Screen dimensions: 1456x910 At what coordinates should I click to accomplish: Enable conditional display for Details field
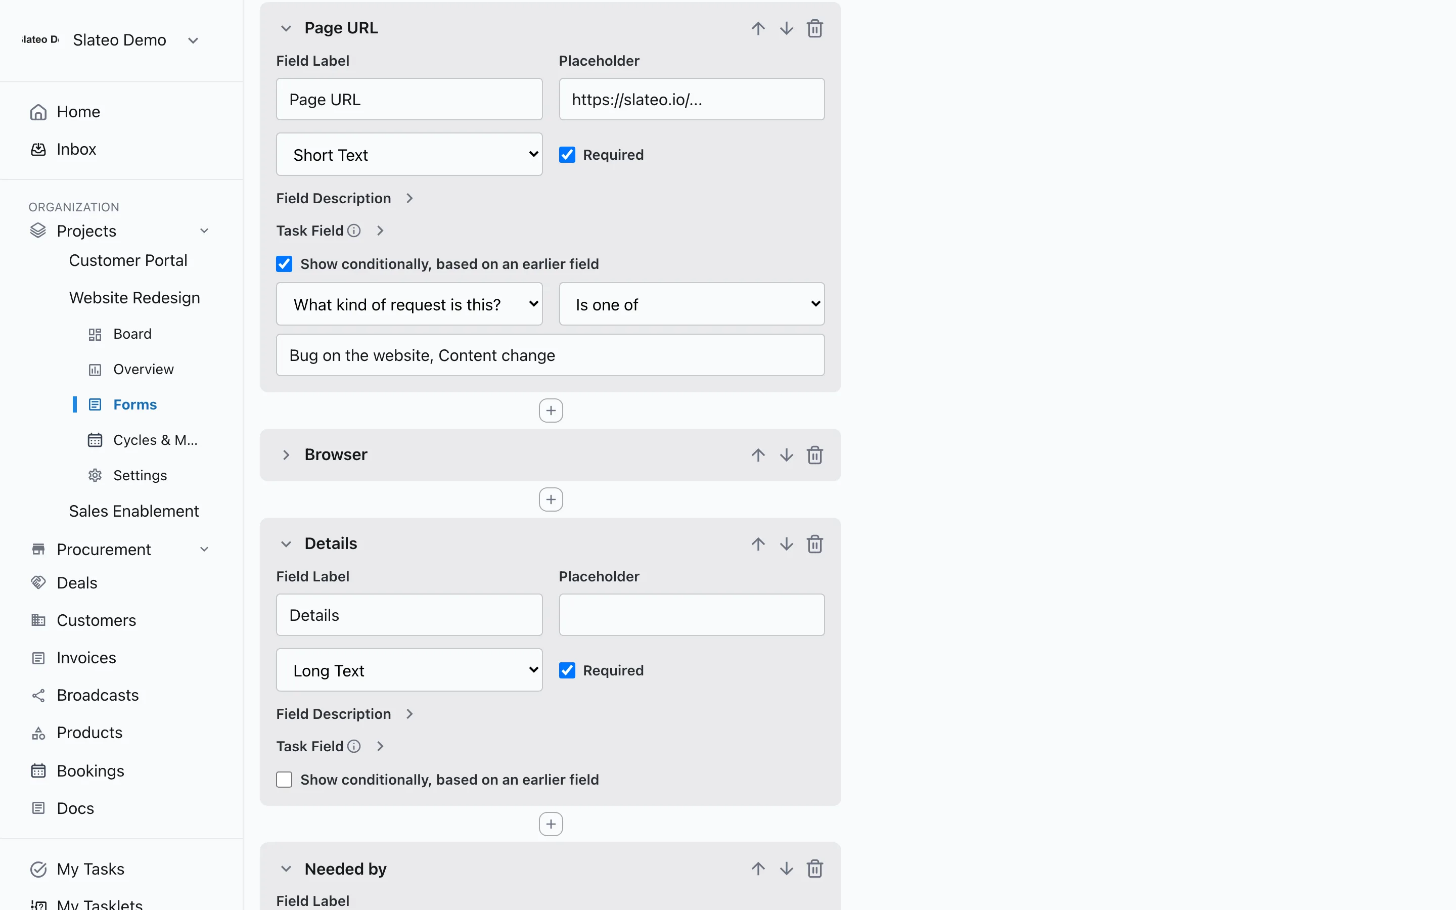(x=284, y=780)
